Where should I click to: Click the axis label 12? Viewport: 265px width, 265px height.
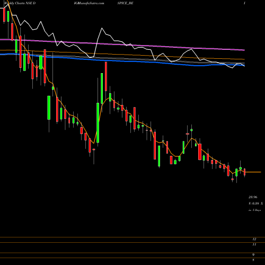tap(254, 239)
